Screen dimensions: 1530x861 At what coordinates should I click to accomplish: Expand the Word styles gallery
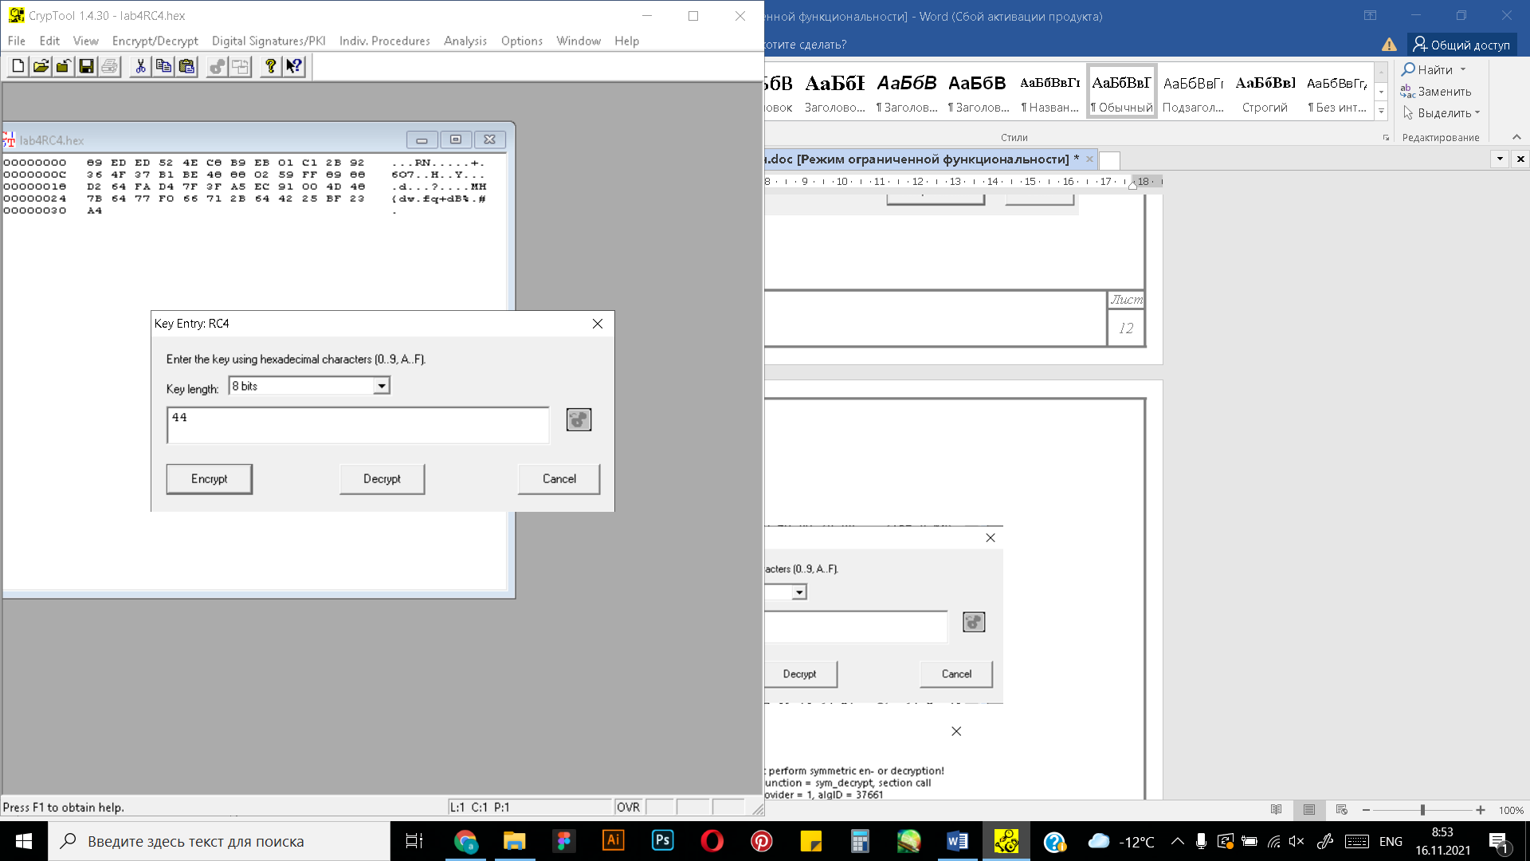1382,110
